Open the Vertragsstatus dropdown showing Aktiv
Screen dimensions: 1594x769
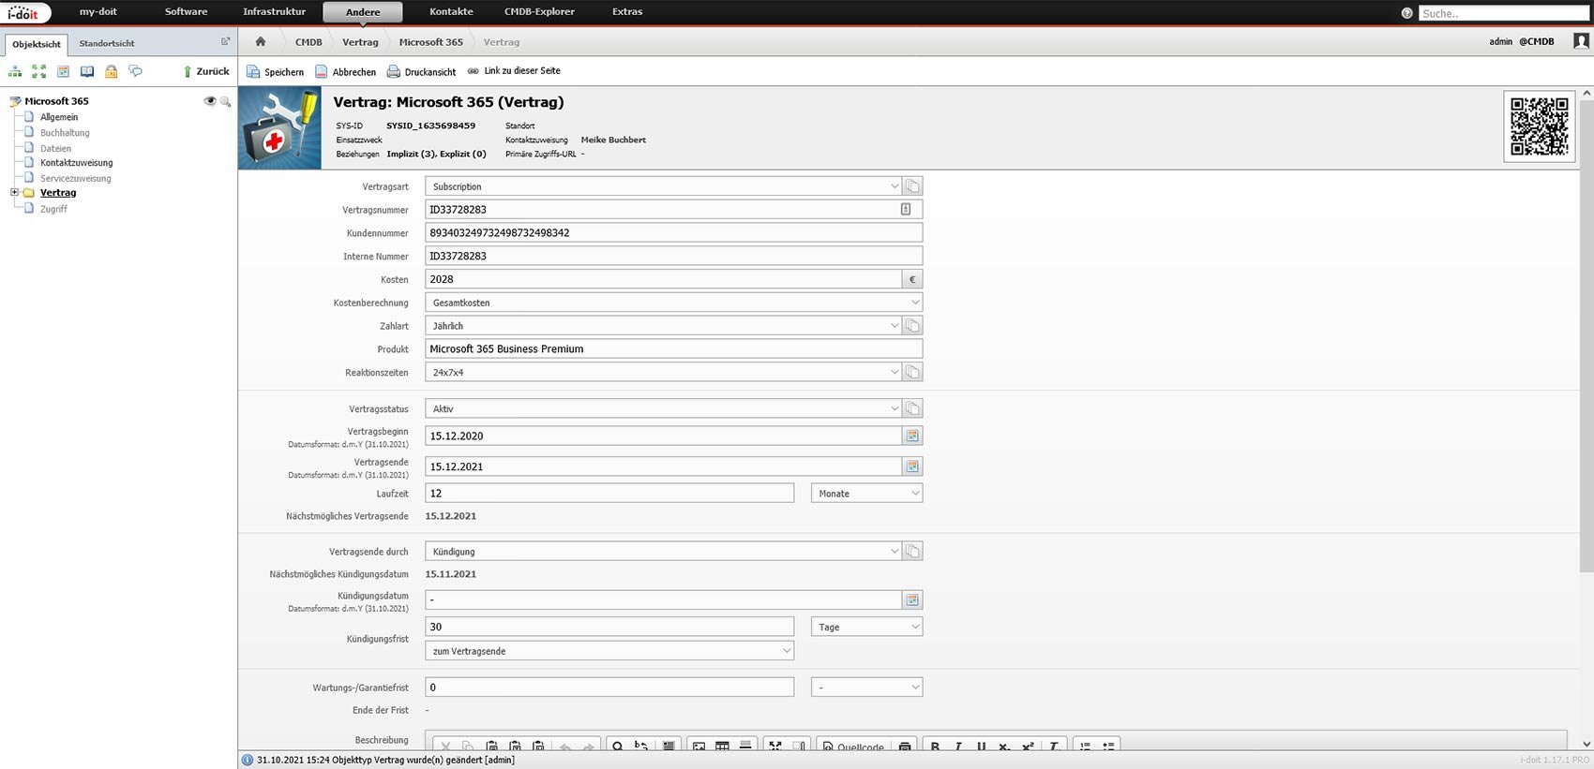(x=663, y=408)
